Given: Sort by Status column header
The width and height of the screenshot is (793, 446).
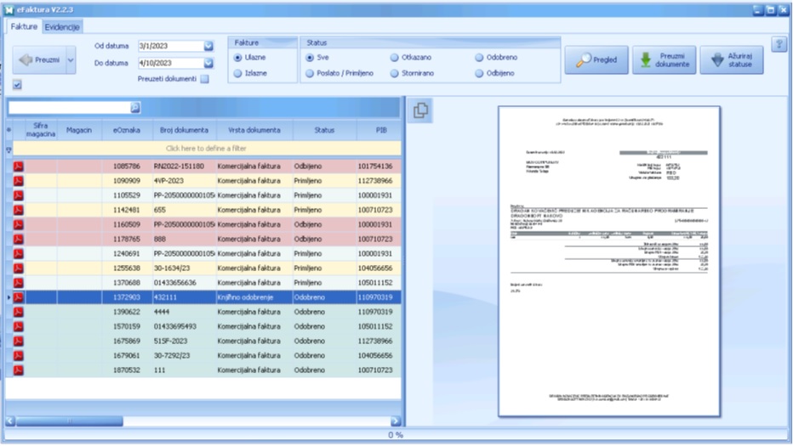Looking at the screenshot, I should (x=324, y=130).
